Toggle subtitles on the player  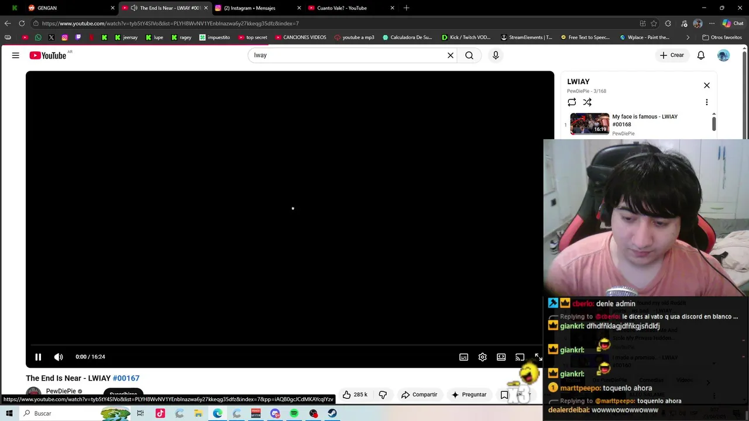click(x=463, y=357)
